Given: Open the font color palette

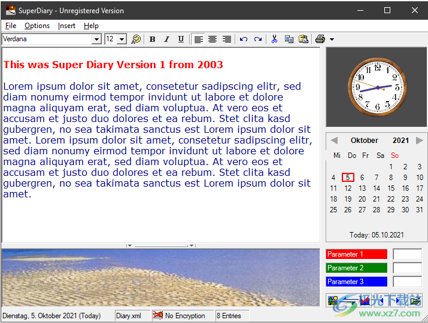Looking at the screenshot, I should [136, 39].
